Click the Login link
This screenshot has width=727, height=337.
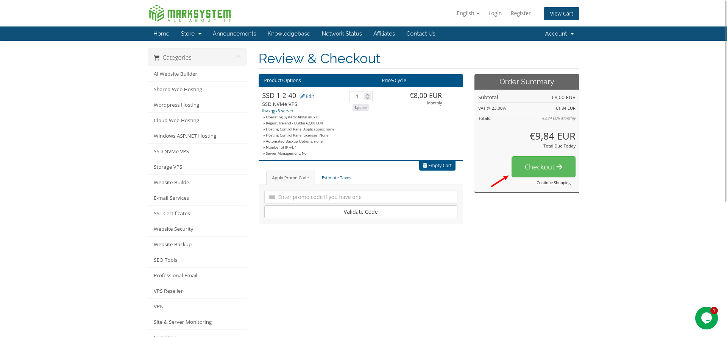coord(495,13)
